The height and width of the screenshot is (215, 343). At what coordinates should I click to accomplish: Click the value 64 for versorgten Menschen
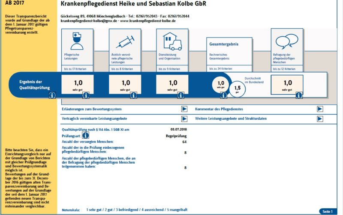coord(184,142)
